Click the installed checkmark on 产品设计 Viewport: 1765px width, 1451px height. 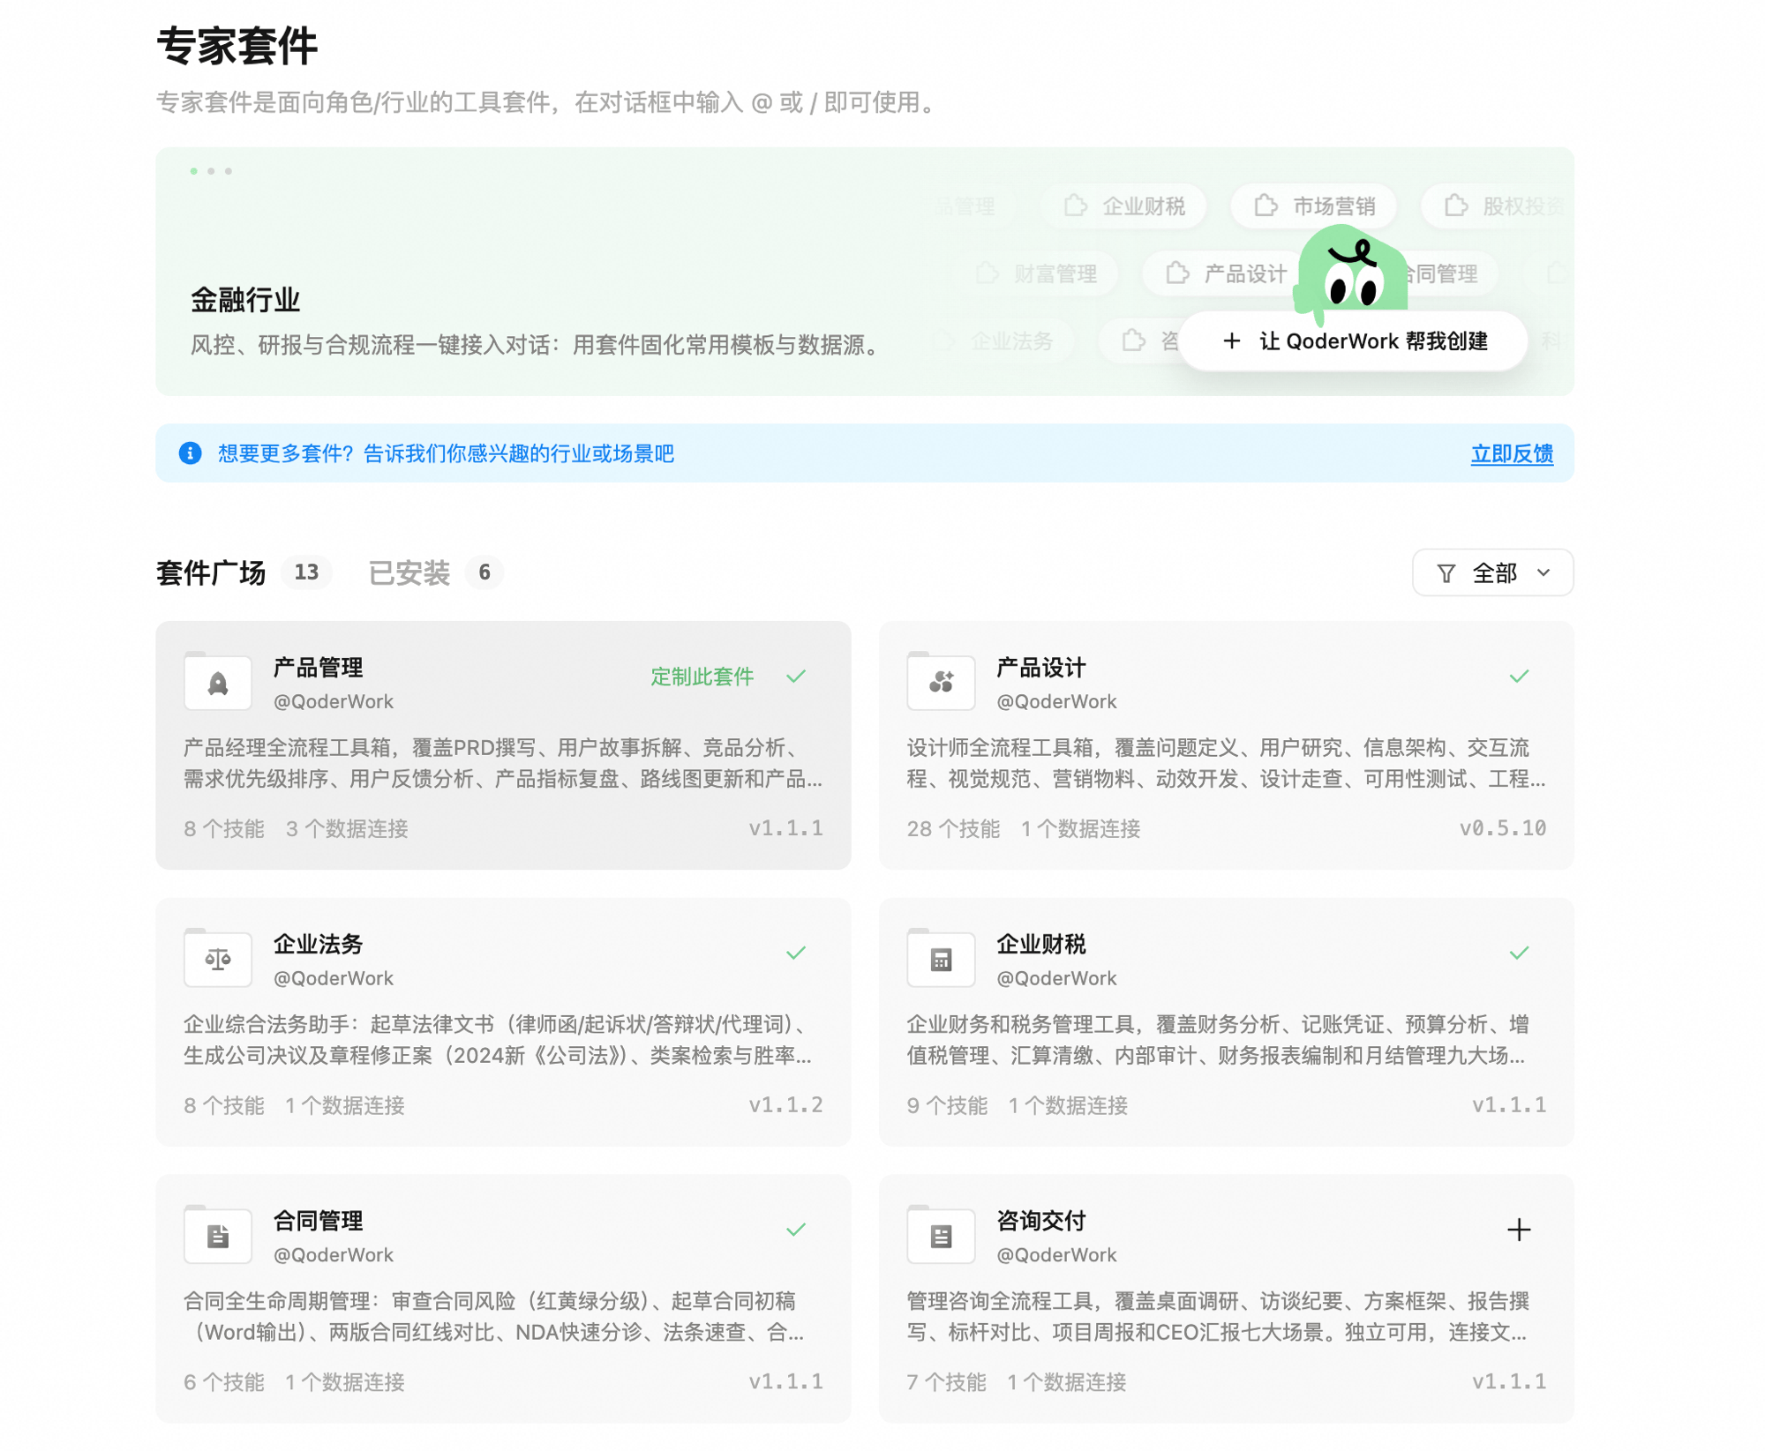(1519, 677)
